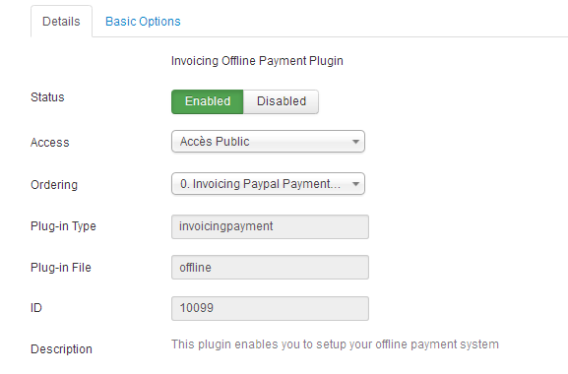Click the invoicingpayment Plug-in Type field
568x374 pixels.
(x=271, y=226)
